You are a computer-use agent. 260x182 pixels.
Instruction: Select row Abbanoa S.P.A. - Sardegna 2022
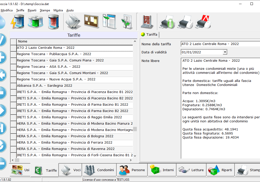(75, 86)
